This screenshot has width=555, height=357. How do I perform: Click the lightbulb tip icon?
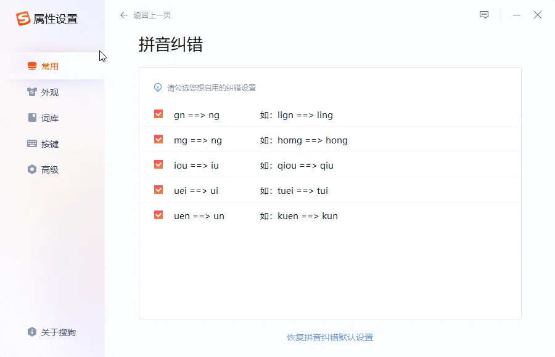tap(158, 88)
